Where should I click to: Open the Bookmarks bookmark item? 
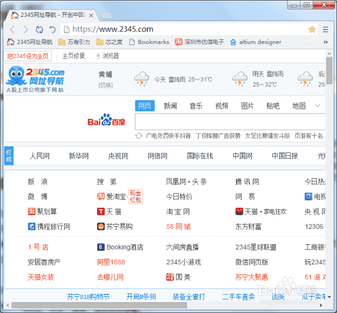pos(150,42)
